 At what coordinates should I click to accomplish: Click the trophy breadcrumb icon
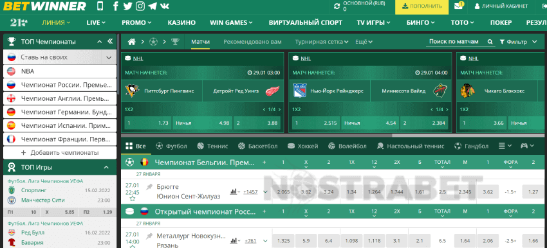click(x=175, y=42)
